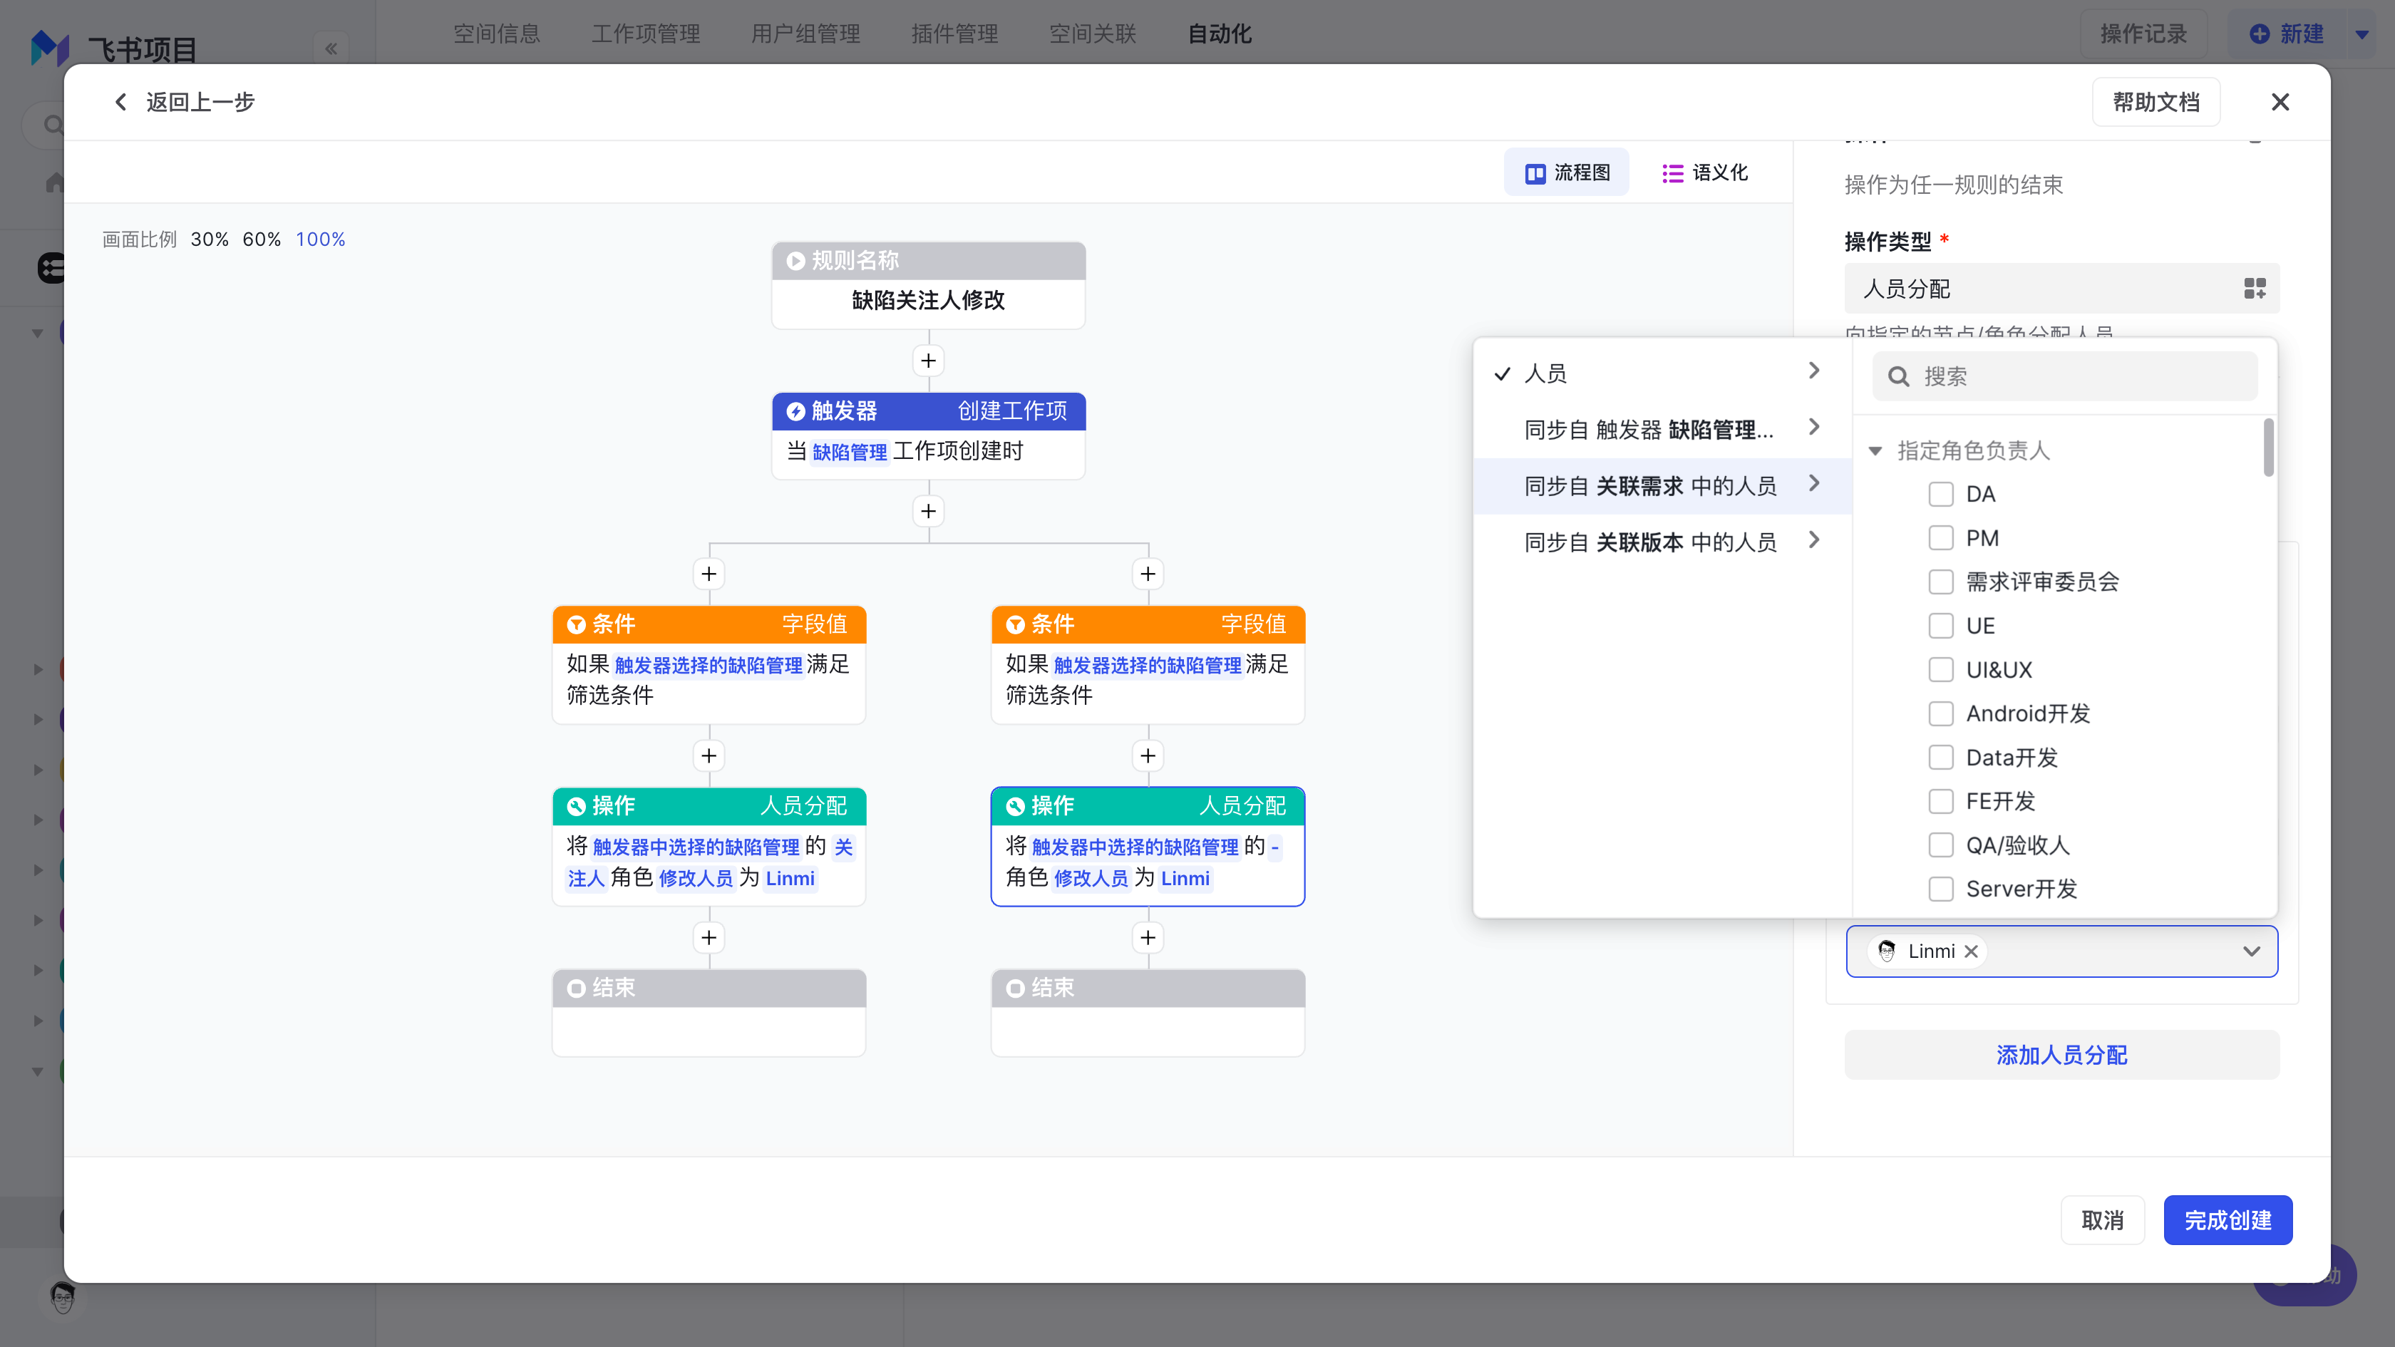
Task: Expand the 人员 submenu arrow
Action: [1814, 370]
